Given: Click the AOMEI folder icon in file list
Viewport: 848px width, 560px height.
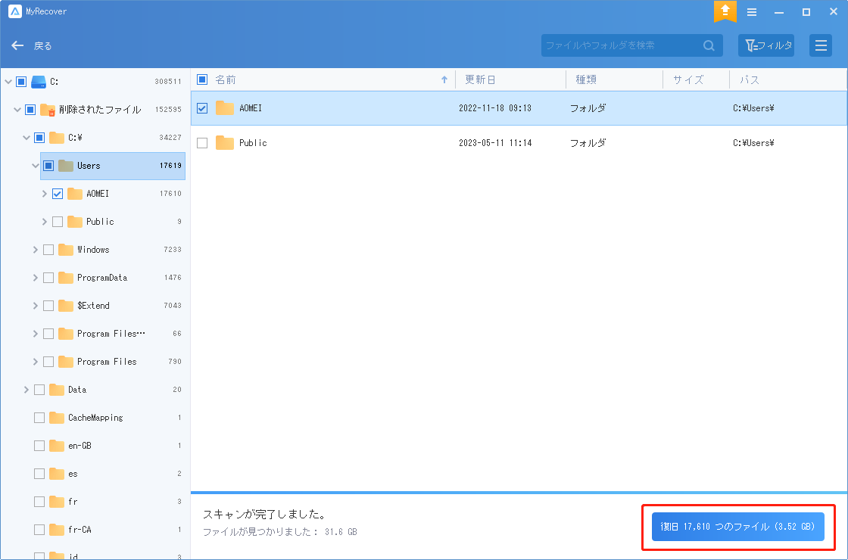Looking at the screenshot, I should pos(224,108).
